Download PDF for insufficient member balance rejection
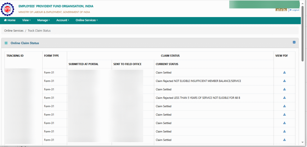Viewport: 307px width, 147px height. 285,81
